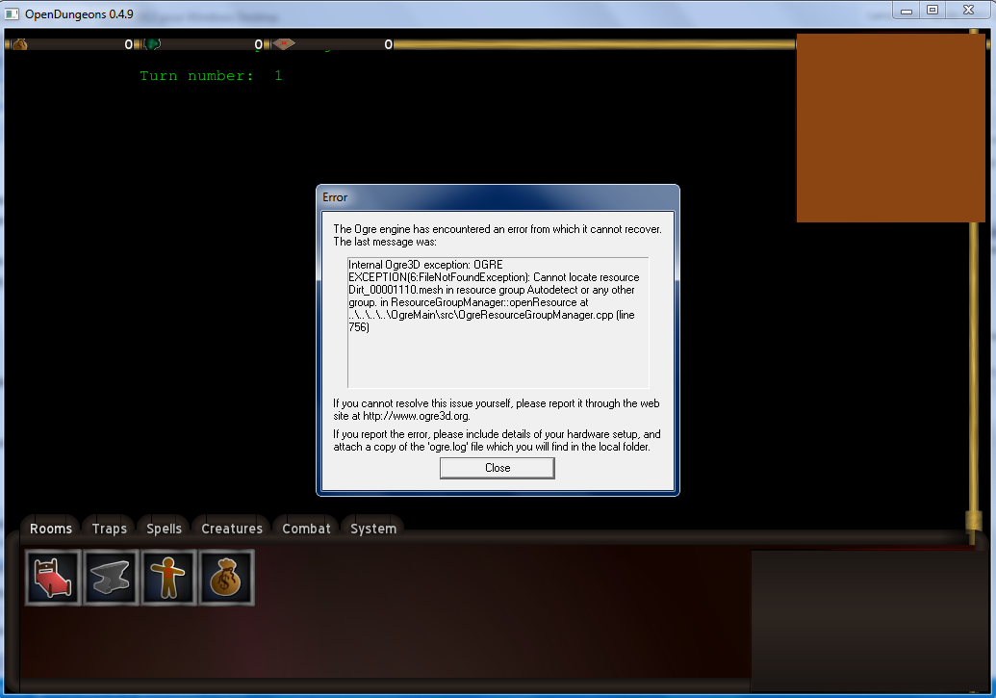Activate the Rooms tab
Image resolution: width=996 pixels, height=698 pixels.
click(x=51, y=529)
